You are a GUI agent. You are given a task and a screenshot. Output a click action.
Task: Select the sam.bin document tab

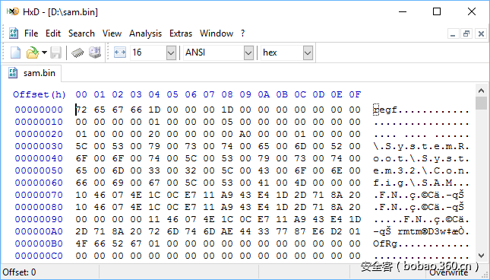(x=31, y=73)
